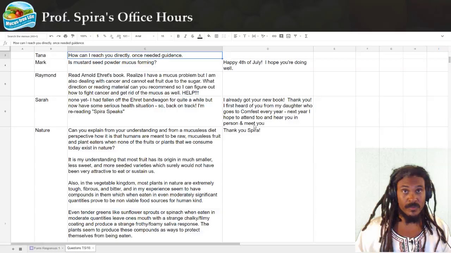451x253 pixels.
Task: Click the Insert comment icon
Action: 281,36
